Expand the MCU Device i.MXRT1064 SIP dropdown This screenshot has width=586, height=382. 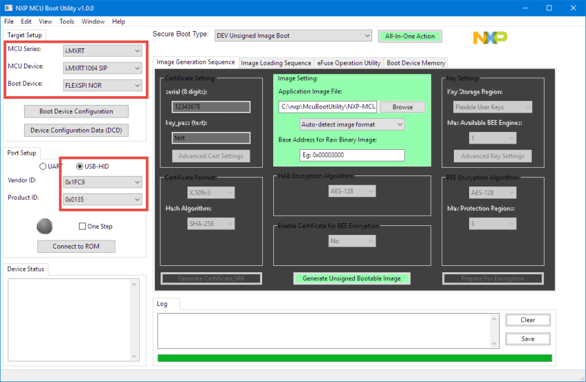point(102,68)
